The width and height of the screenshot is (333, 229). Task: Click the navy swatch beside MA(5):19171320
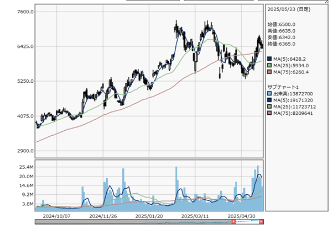[269, 100]
